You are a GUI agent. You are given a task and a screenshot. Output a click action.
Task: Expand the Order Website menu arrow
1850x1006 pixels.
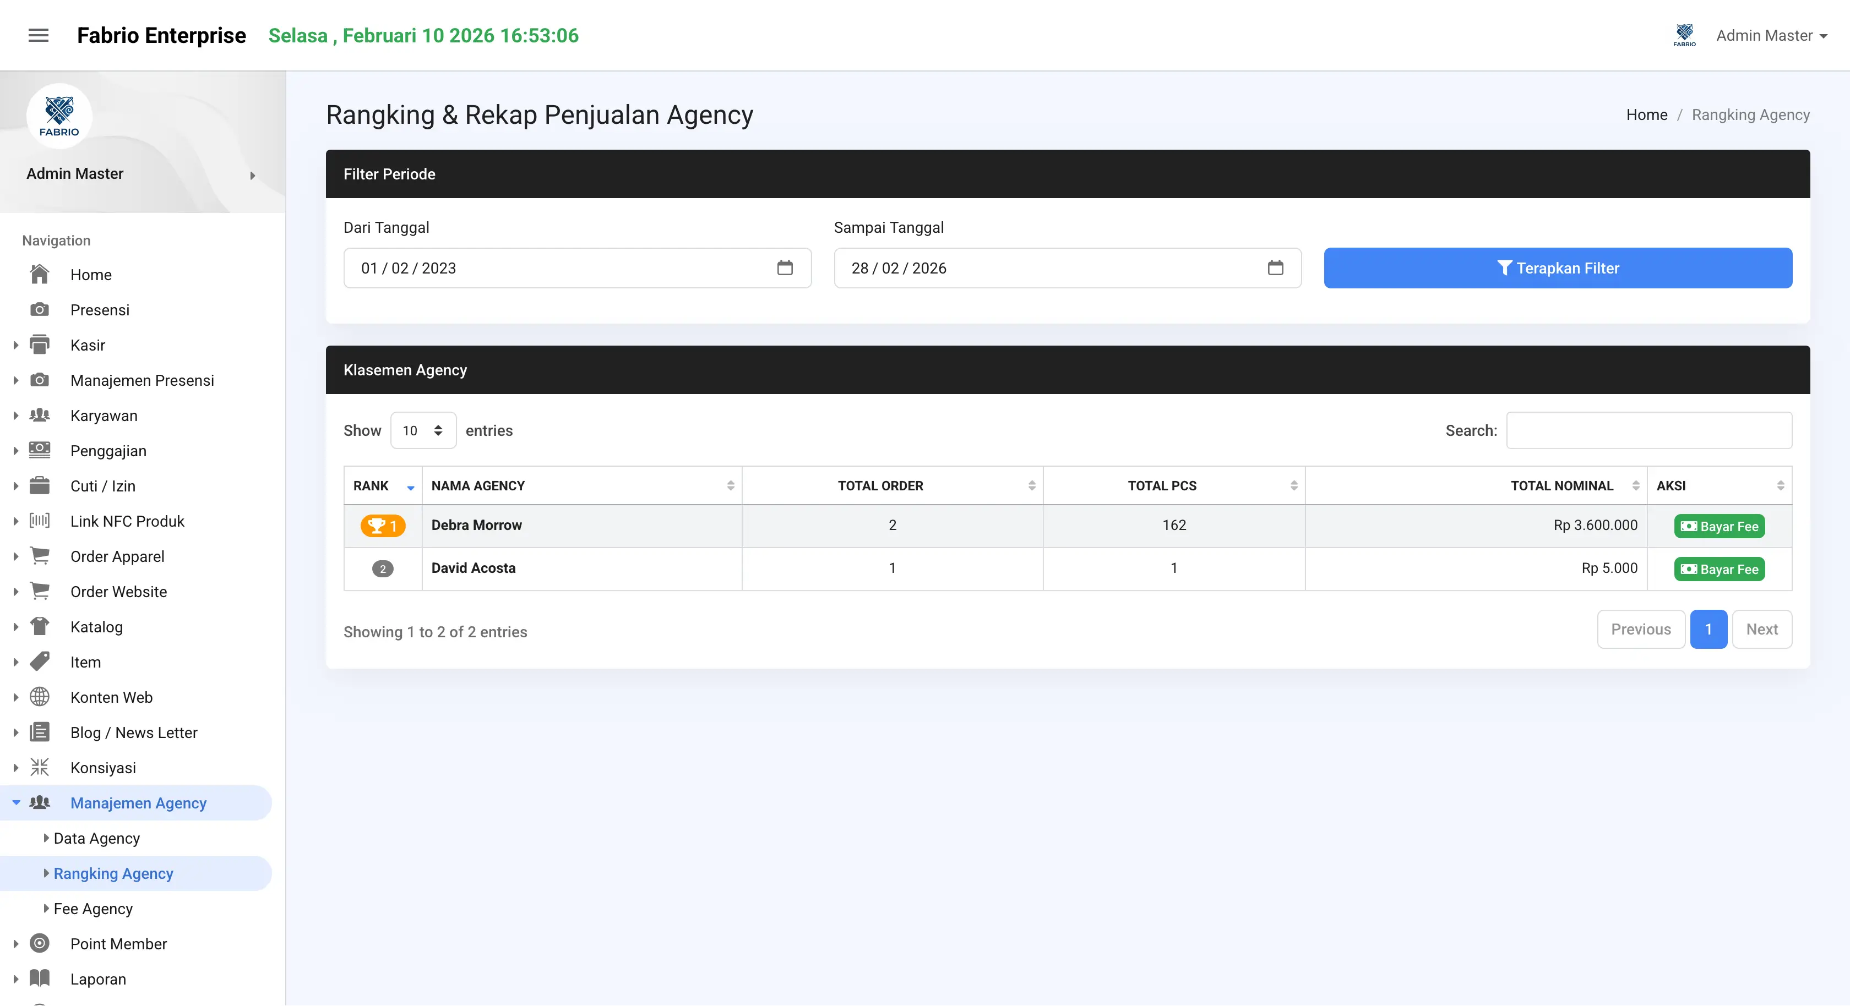click(x=16, y=591)
